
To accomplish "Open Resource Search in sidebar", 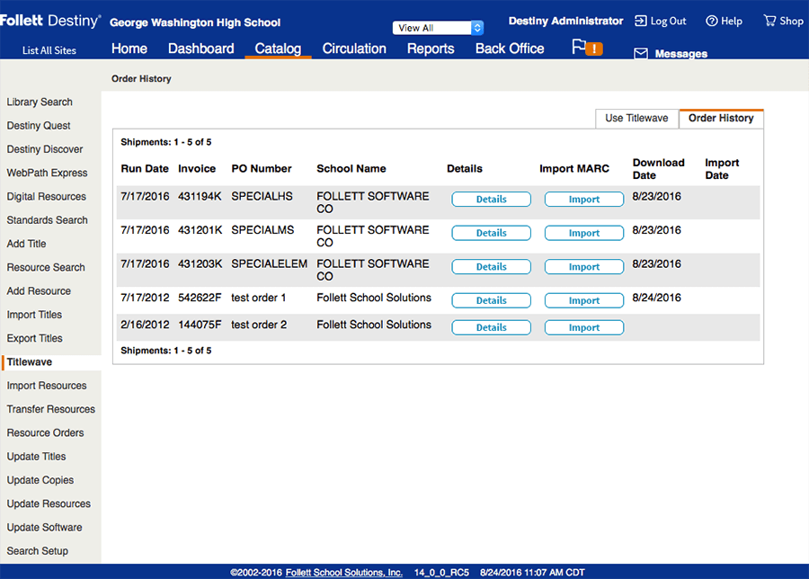I will [46, 267].
